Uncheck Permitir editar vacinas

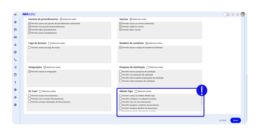(121, 30)
